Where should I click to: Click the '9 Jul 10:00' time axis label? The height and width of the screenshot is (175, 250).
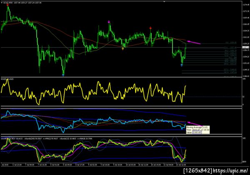click(105, 165)
